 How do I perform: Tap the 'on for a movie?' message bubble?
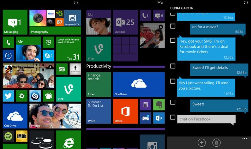[218, 29]
